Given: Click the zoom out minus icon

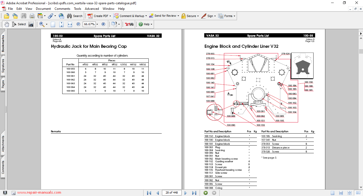Looking at the screenshot, I should coord(78,24).
